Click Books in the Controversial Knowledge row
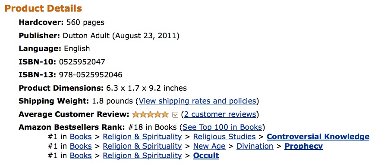The image size is (375, 165). coord(81,137)
